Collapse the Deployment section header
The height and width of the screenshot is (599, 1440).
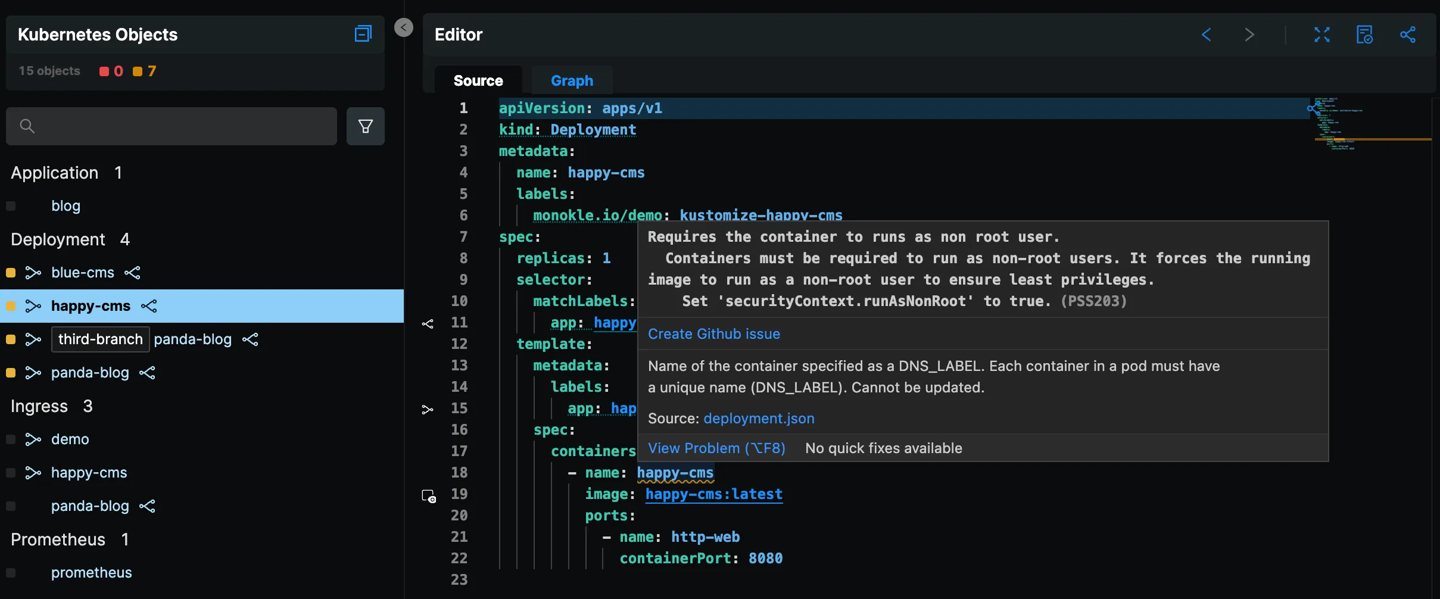[58, 239]
